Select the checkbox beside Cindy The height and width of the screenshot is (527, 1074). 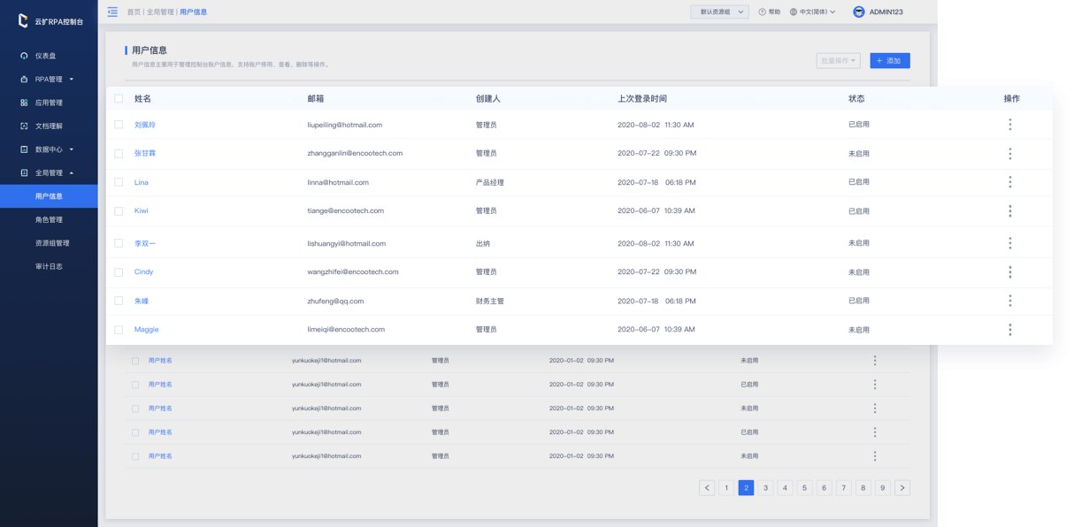tap(119, 272)
